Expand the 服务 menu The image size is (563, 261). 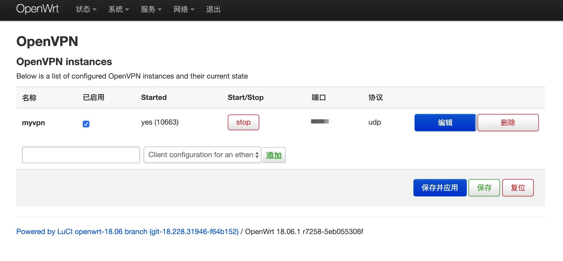click(151, 9)
